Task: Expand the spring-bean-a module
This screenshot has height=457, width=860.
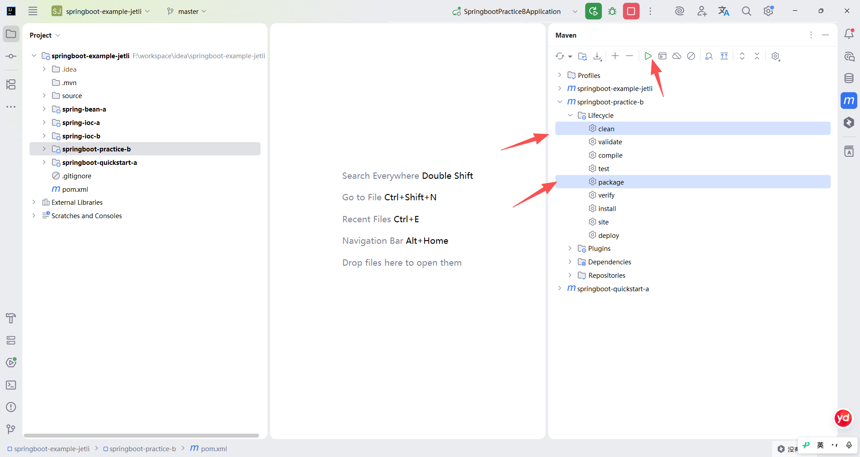Action: [44, 109]
